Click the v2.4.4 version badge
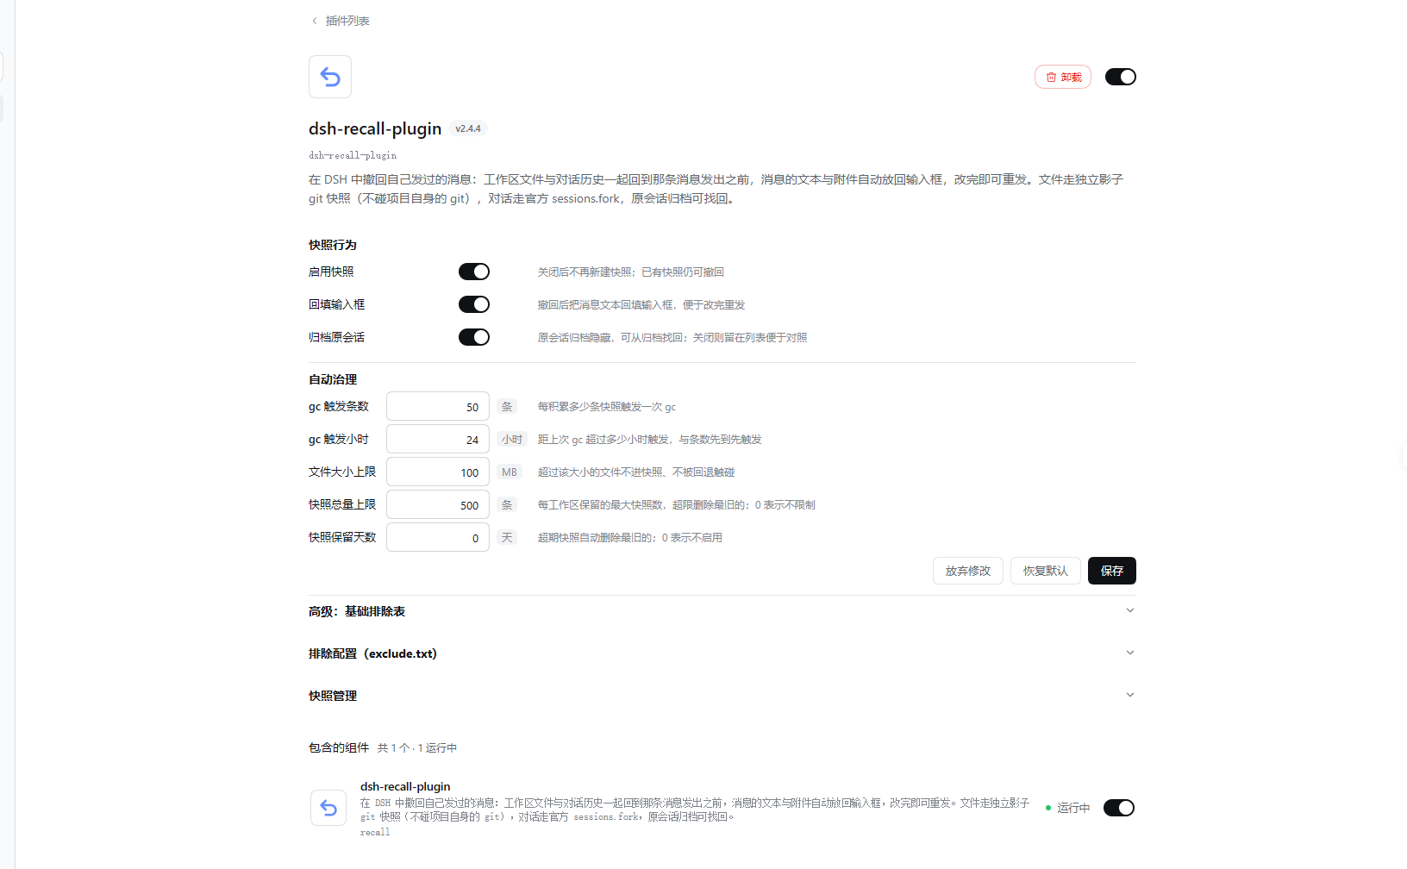 [x=468, y=128]
